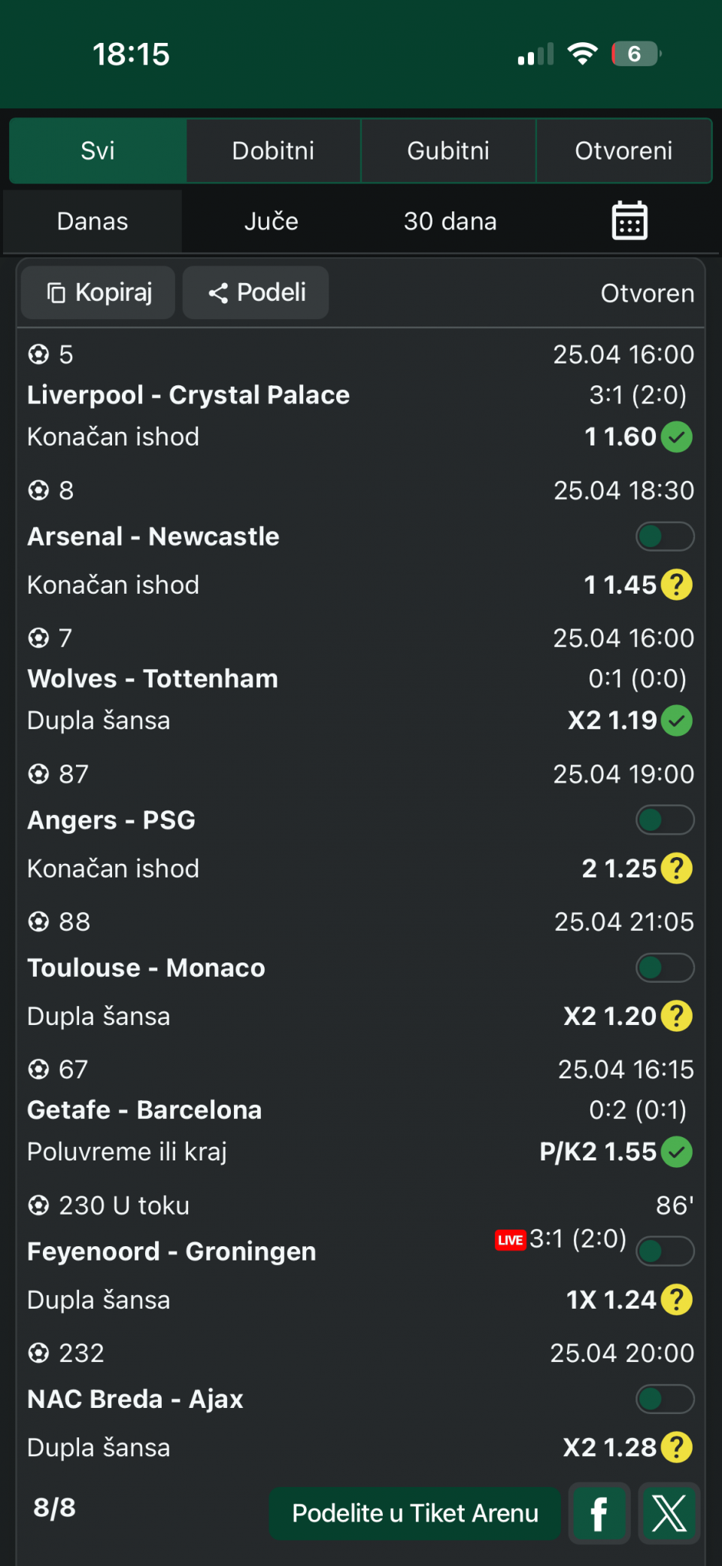
Task: Click the yellow question mark on NAC Breda bet
Action: pyautogui.click(x=677, y=1447)
